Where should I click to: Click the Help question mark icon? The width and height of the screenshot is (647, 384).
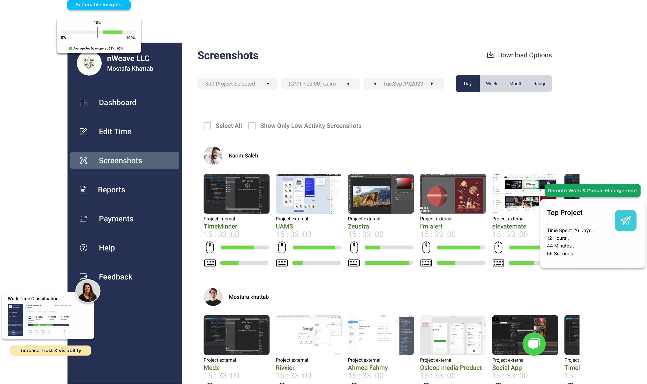[x=84, y=248]
